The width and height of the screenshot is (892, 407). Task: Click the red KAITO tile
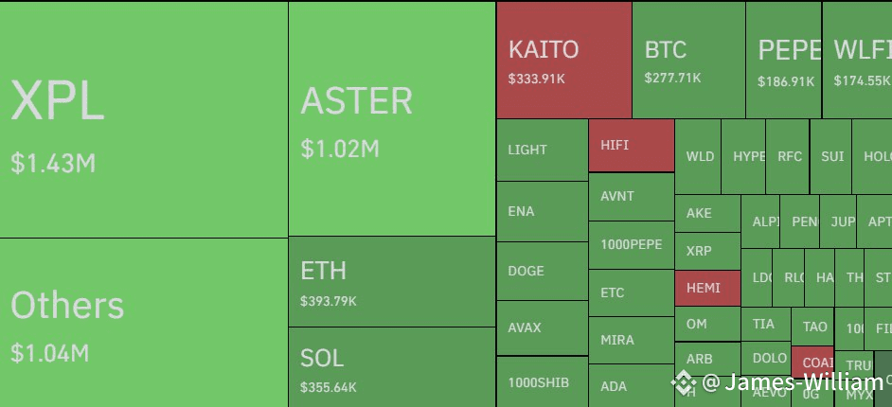(563, 60)
